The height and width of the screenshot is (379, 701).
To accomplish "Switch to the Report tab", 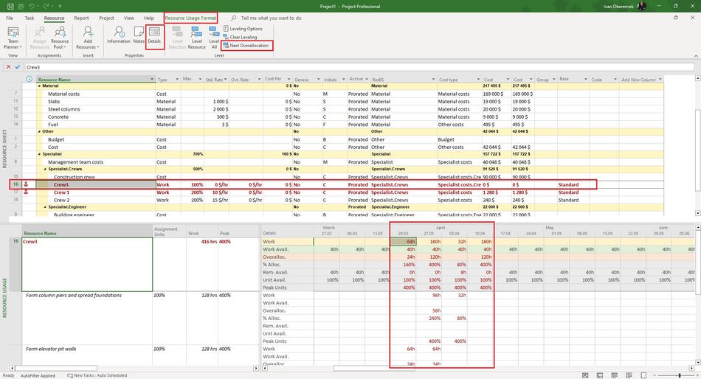I will coord(81,18).
